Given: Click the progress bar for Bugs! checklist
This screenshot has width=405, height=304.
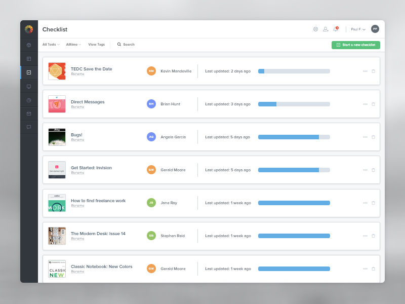Looking at the screenshot, I should [x=294, y=137].
